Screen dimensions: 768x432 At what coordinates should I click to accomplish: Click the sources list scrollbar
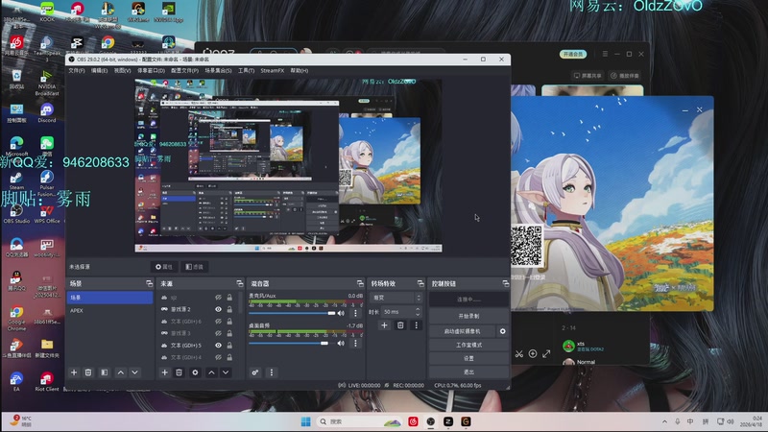click(241, 303)
